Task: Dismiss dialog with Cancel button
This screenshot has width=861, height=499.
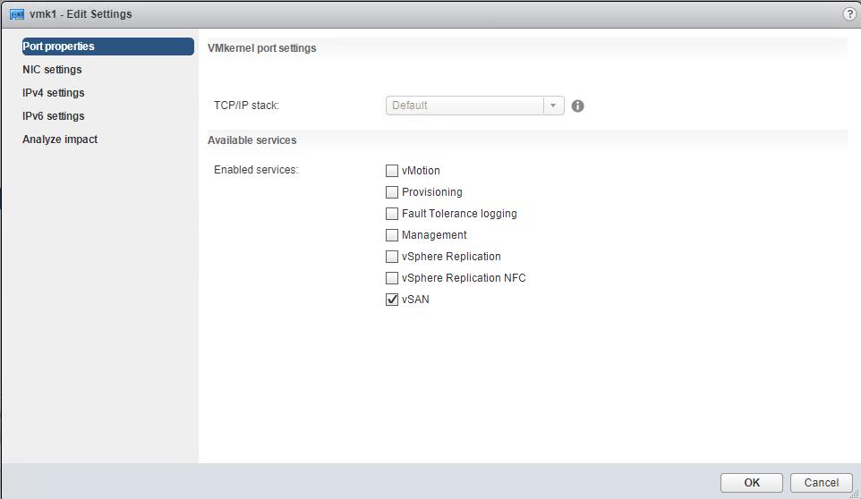Action: pos(822,483)
